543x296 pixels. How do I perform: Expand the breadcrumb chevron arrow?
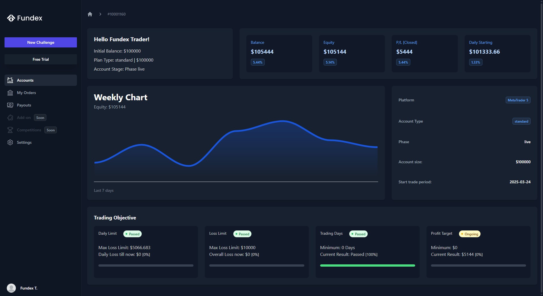(100, 14)
